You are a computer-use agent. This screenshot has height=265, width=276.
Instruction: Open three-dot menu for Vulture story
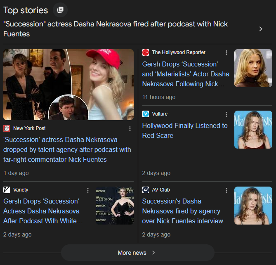tap(226, 114)
